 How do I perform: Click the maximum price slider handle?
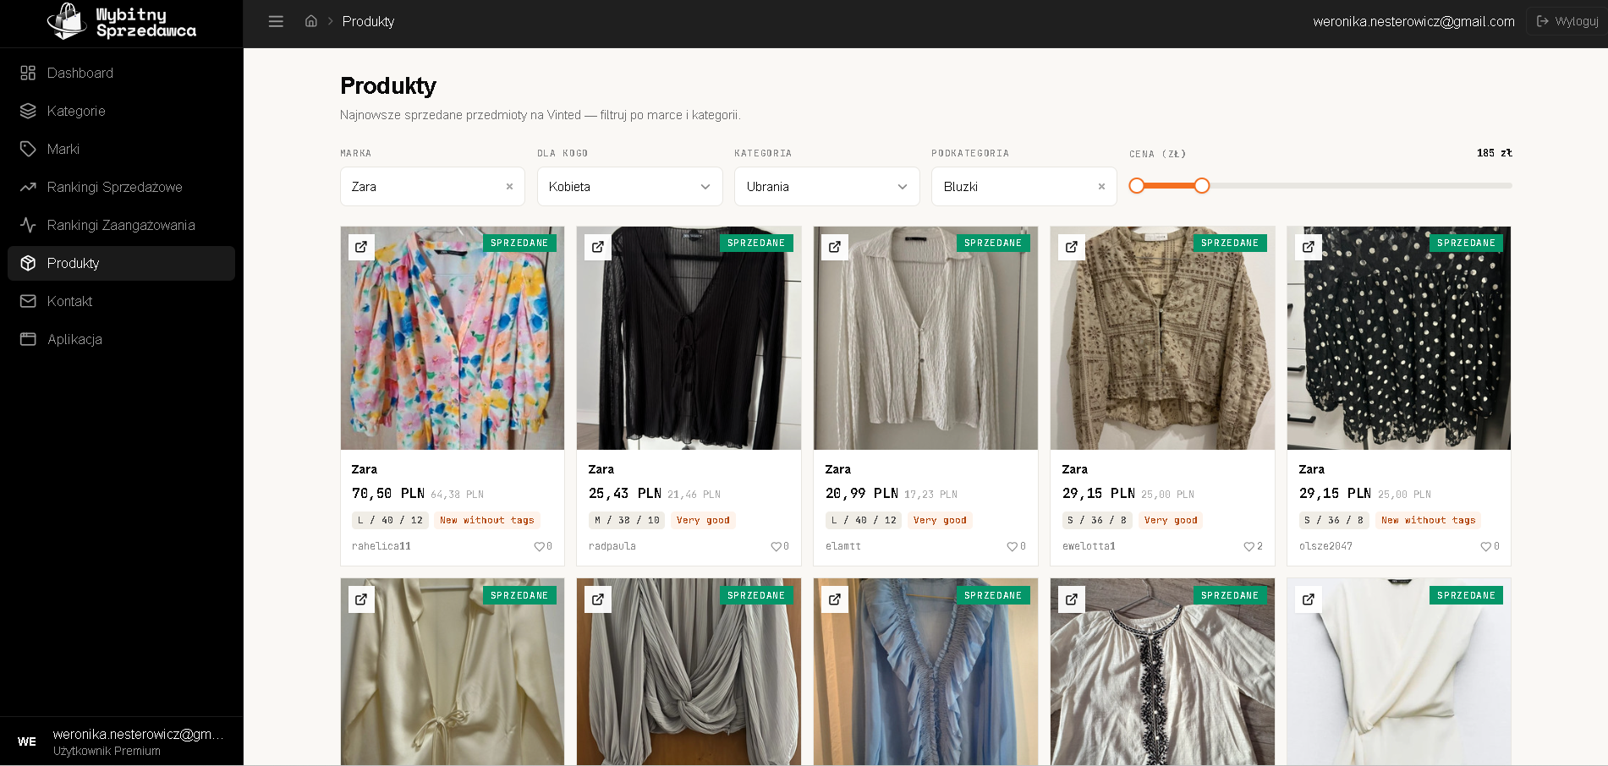coord(1202,186)
